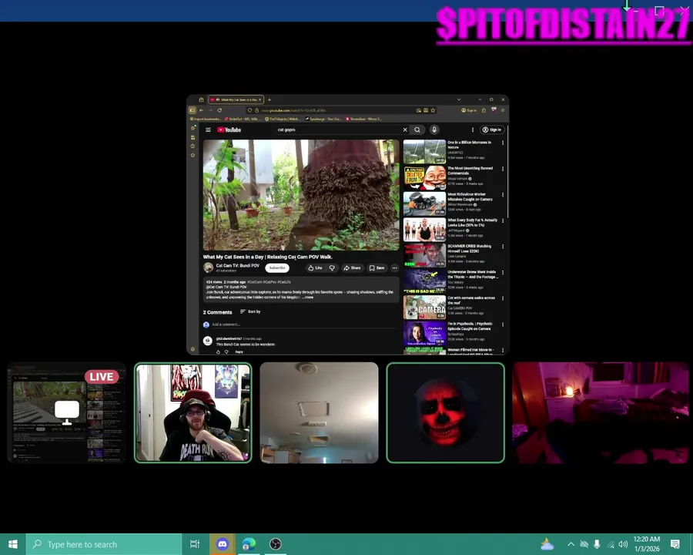Launch Microsoft Edge from the taskbar

(x=249, y=544)
